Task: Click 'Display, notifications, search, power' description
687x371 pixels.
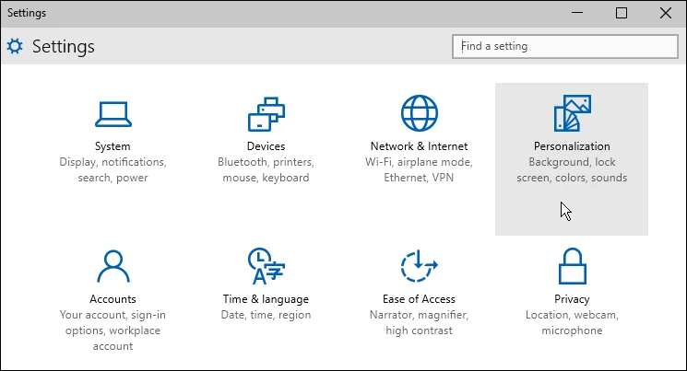Action: (x=113, y=169)
